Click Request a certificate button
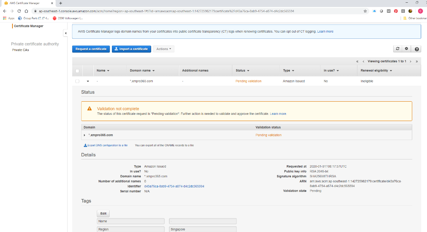Screen dimensions: 427x232 [x=91, y=49]
